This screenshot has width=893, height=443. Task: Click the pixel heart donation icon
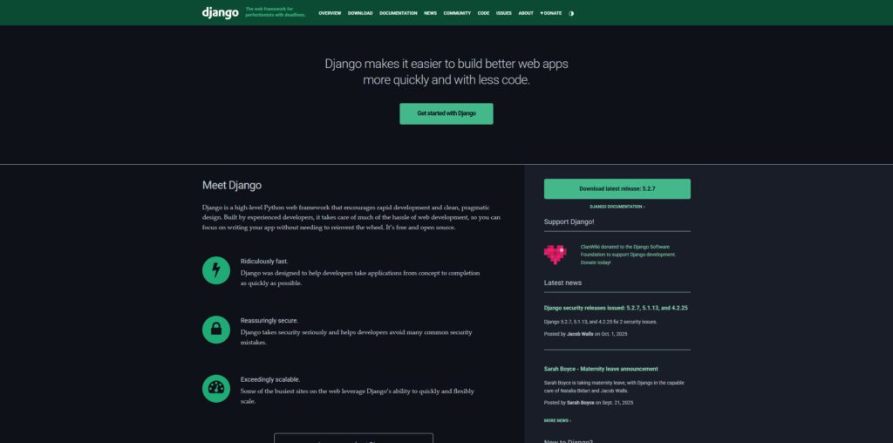click(x=555, y=254)
